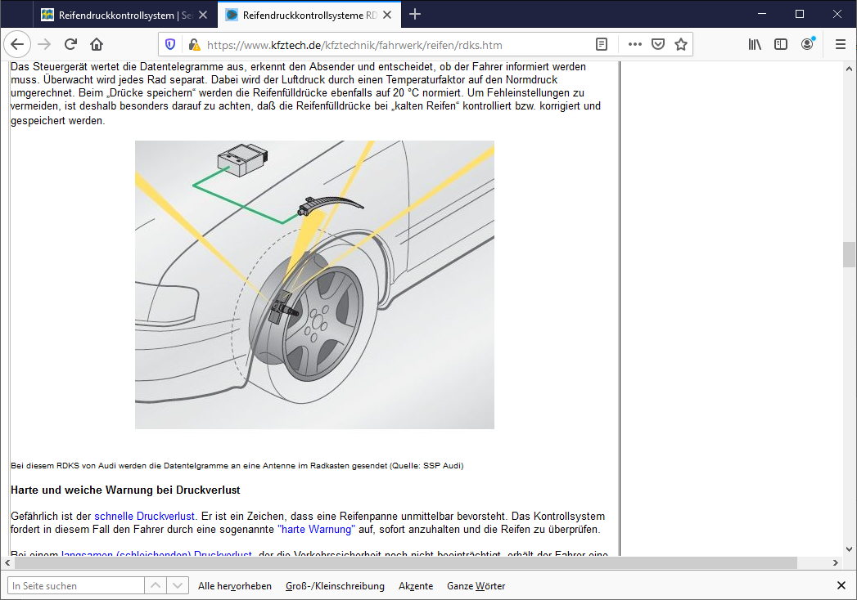The width and height of the screenshot is (857, 600).
Task: Open the Firefox hamburger application menu
Action: [841, 44]
